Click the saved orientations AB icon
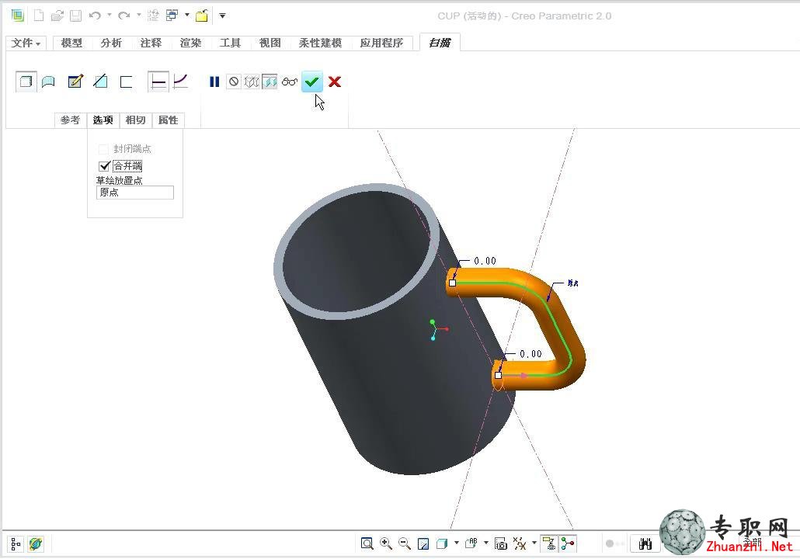 click(471, 543)
